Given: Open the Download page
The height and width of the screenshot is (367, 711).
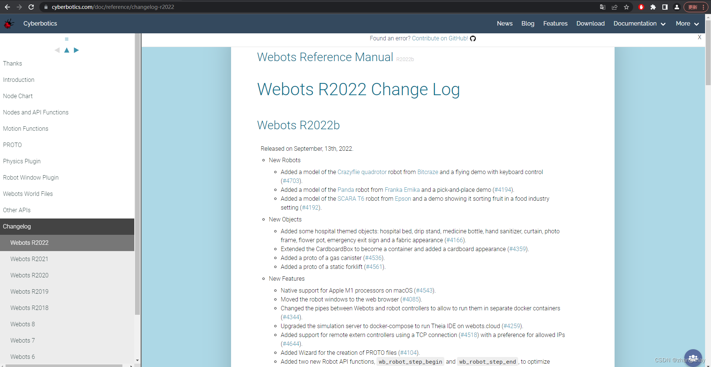Looking at the screenshot, I should (590, 23).
